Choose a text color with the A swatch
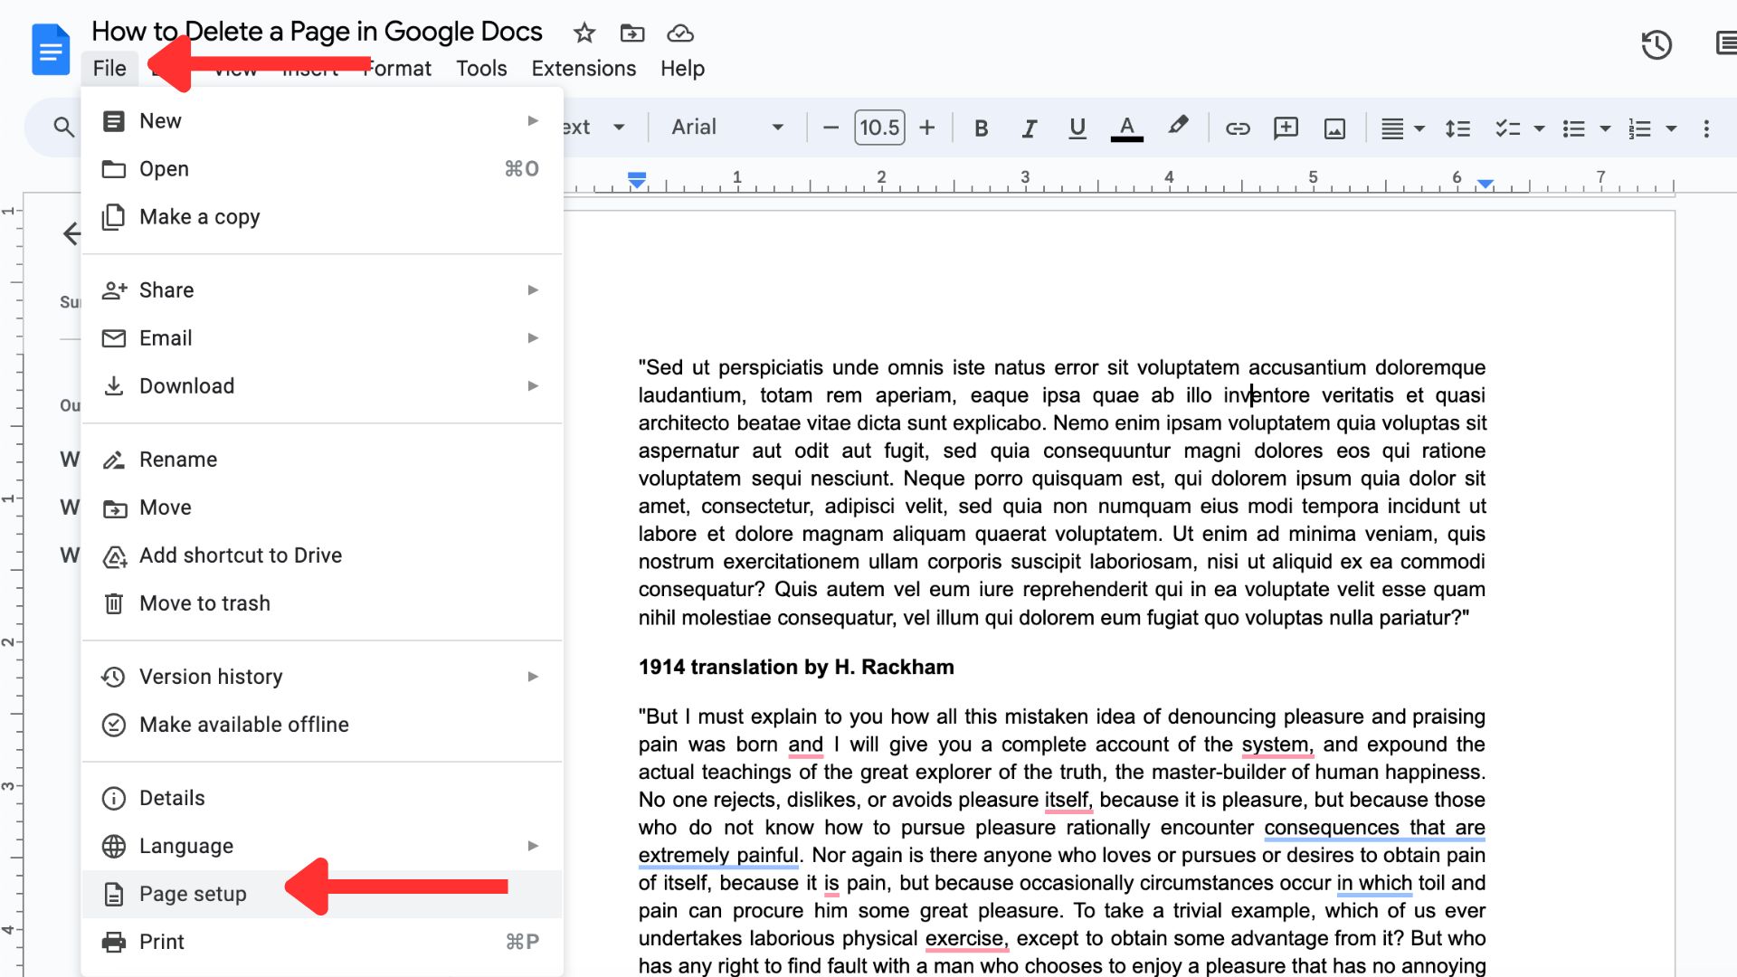Image resolution: width=1737 pixels, height=977 pixels. click(x=1125, y=128)
